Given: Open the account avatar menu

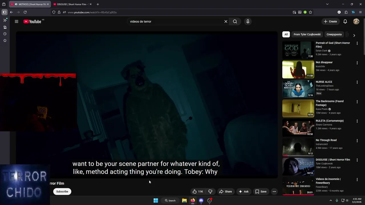Looking at the screenshot, I should pos(356,21).
